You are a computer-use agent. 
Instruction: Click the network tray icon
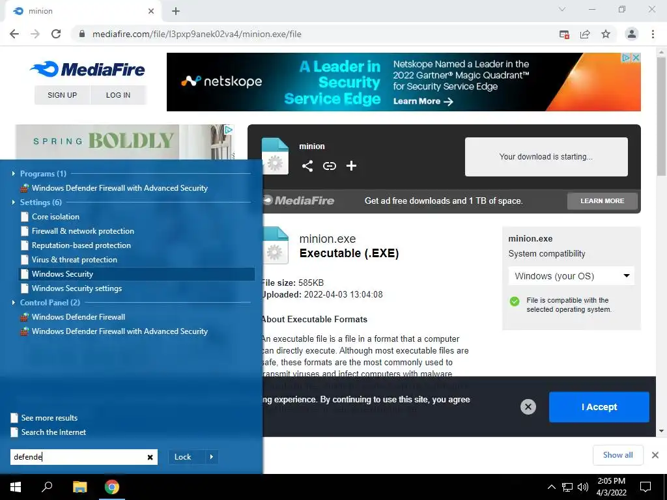tap(567, 487)
